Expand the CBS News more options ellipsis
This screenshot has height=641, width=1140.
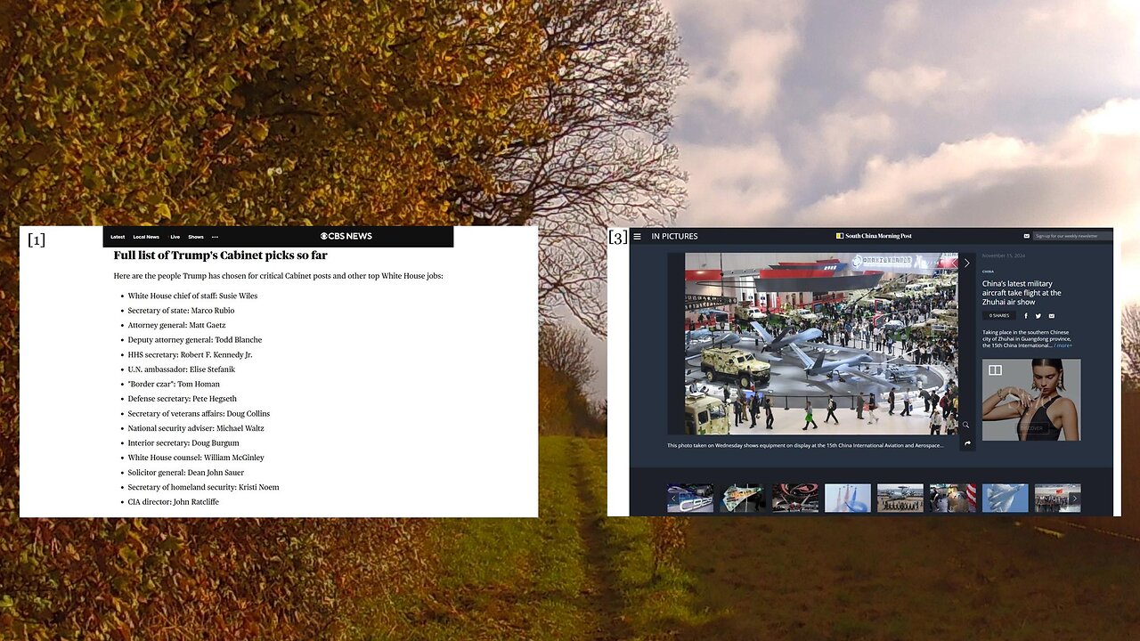tap(215, 238)
